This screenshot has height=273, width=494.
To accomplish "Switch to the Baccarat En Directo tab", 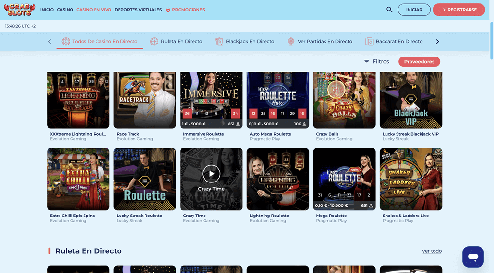I will coord(394,42).
